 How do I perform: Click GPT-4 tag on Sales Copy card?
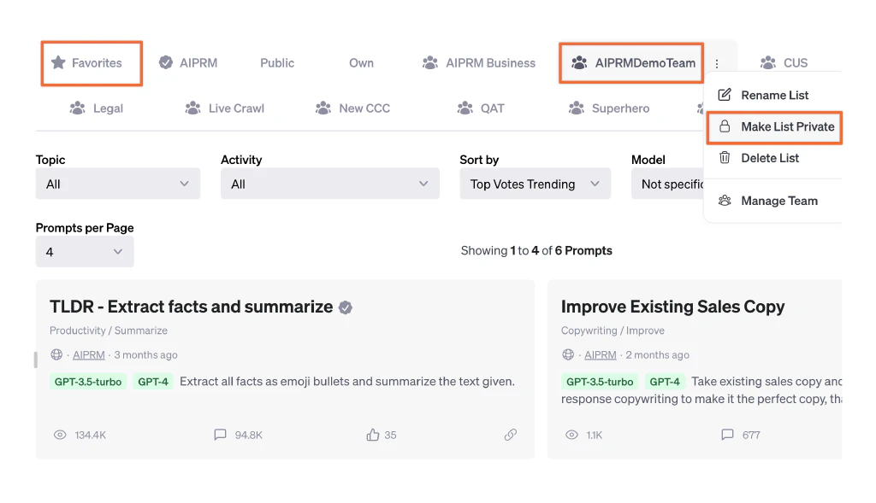point(665,382)
